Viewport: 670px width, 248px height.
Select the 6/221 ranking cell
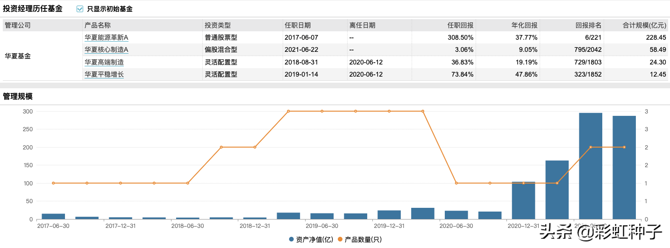click(x=592, y=37)
